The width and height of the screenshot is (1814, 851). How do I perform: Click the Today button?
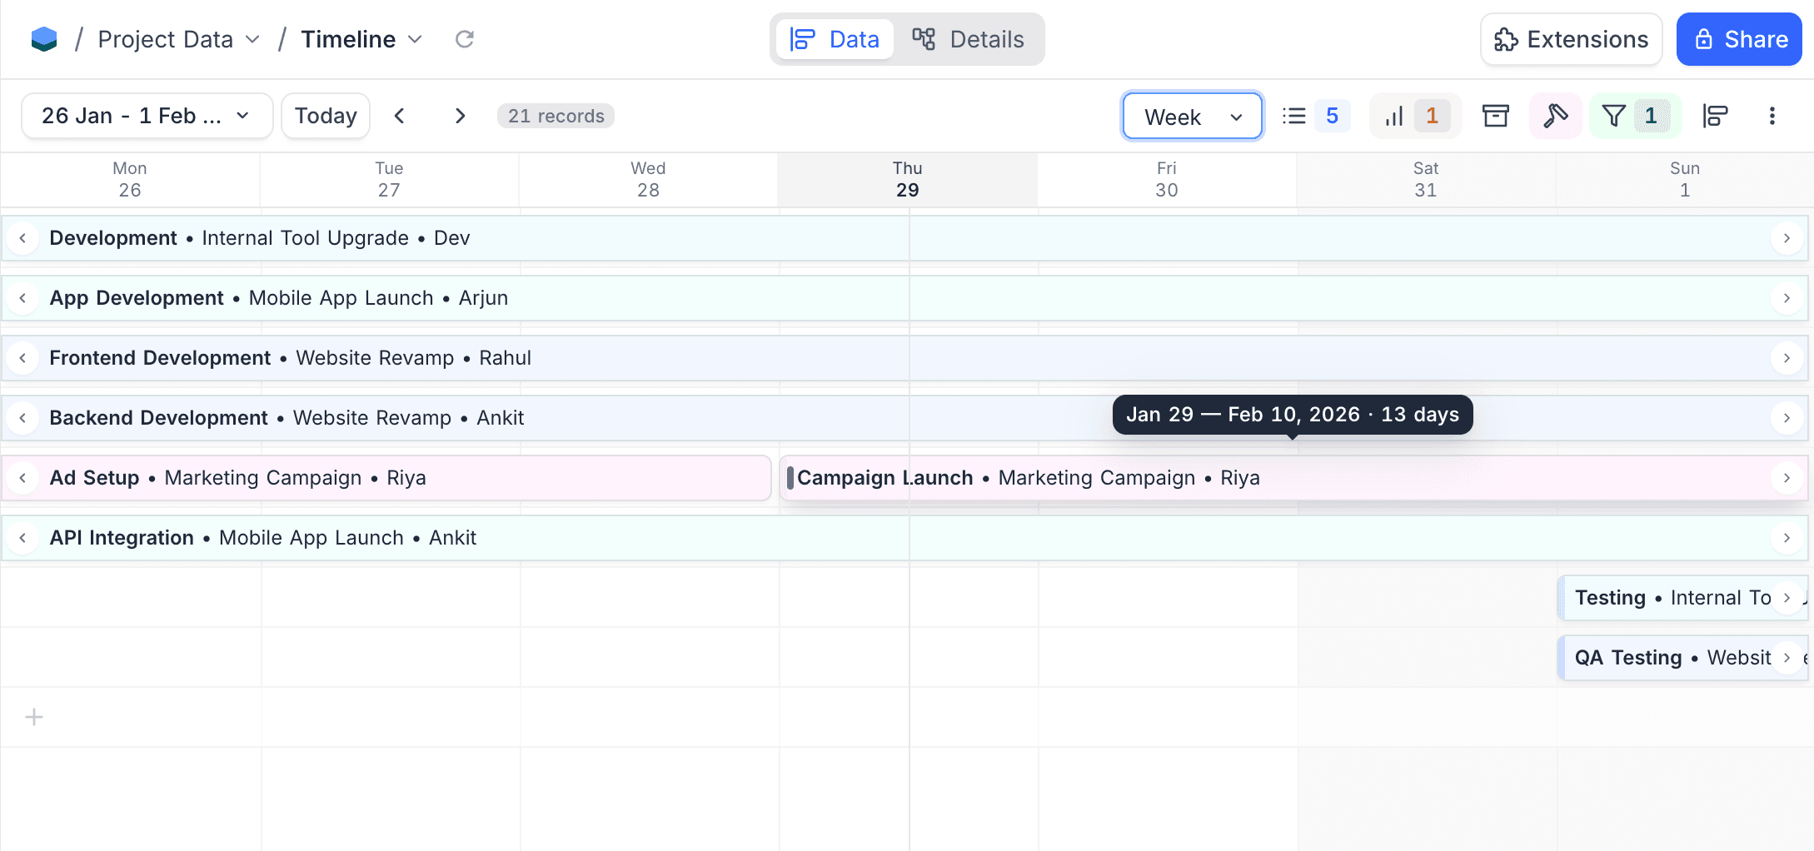[x=326, y=116]
